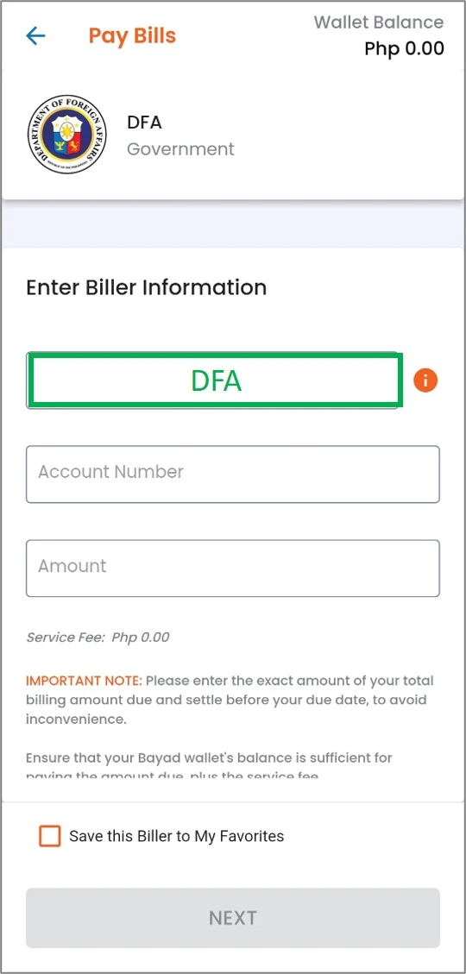Select the Php 0.00 wallet amount

point(405,47)
